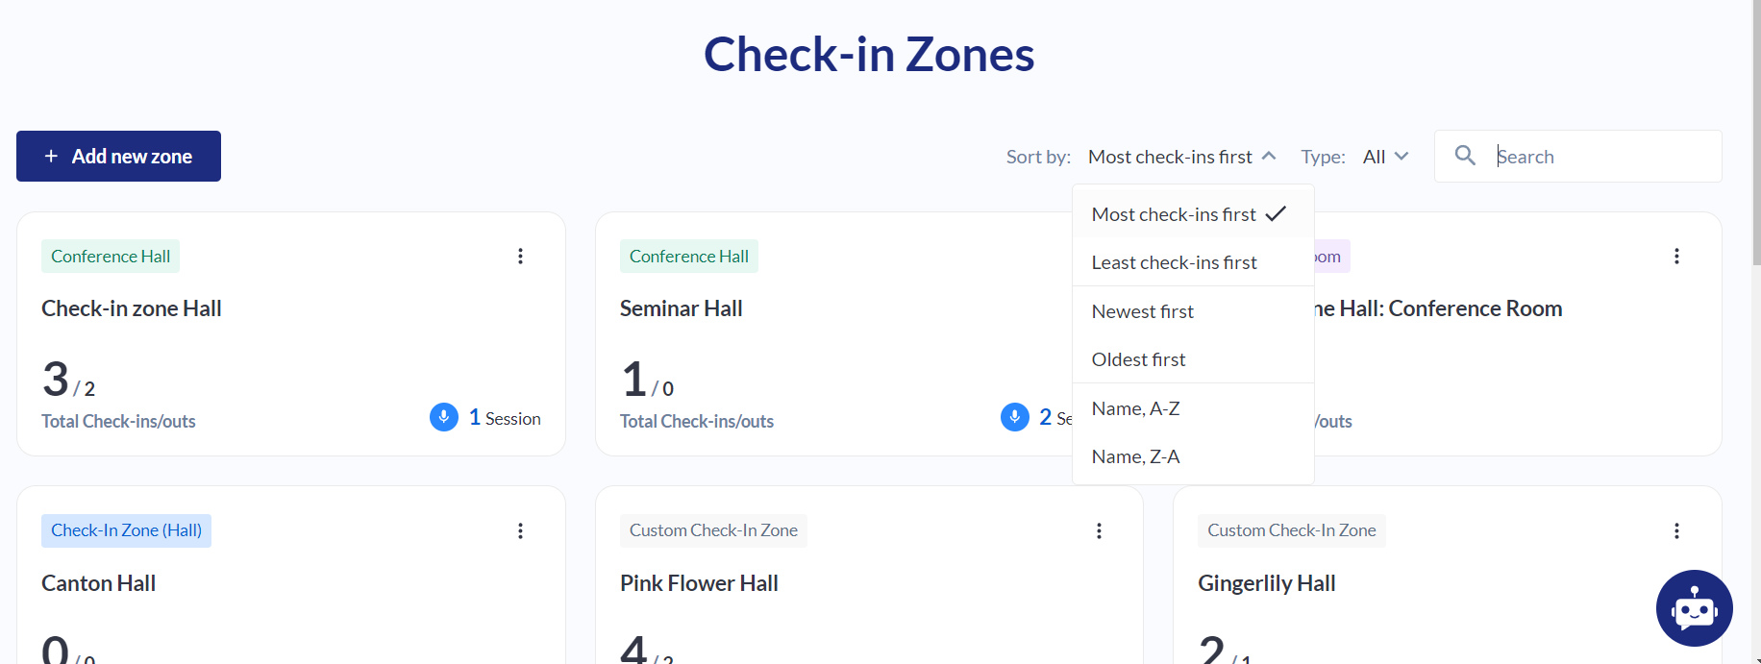
Task: Open three-dot menu on Gingerlily Hall card
Action: point(1676,531)
